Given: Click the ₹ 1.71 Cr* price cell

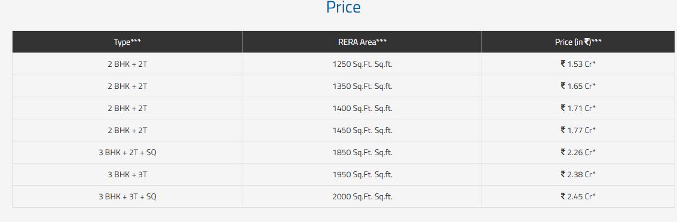Looking at the screenshot, I should pos(578,108).
